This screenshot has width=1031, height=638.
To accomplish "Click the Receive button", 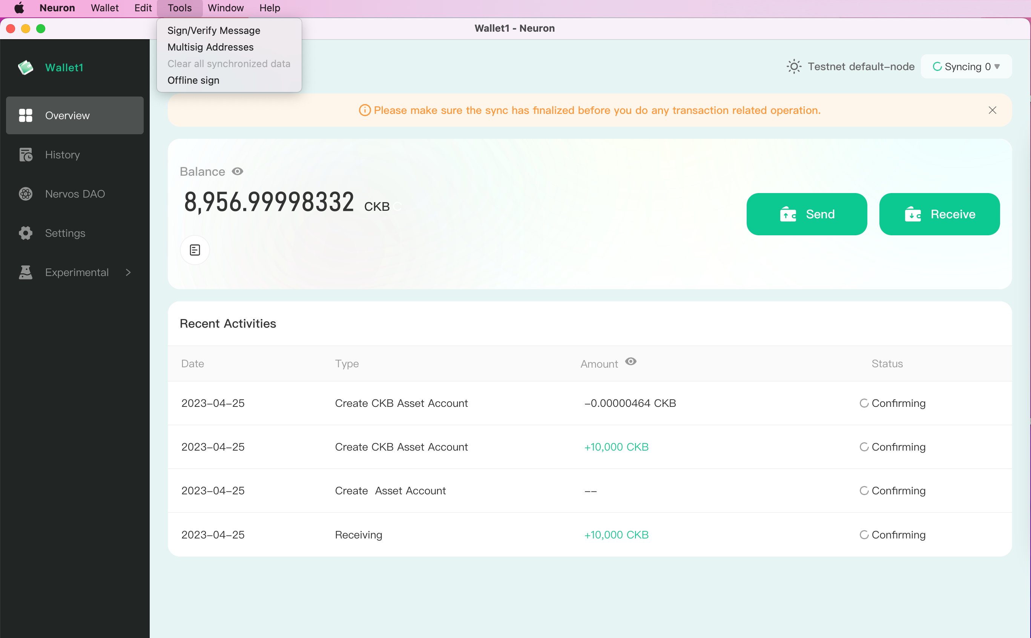I will click(x=940, y=214).
